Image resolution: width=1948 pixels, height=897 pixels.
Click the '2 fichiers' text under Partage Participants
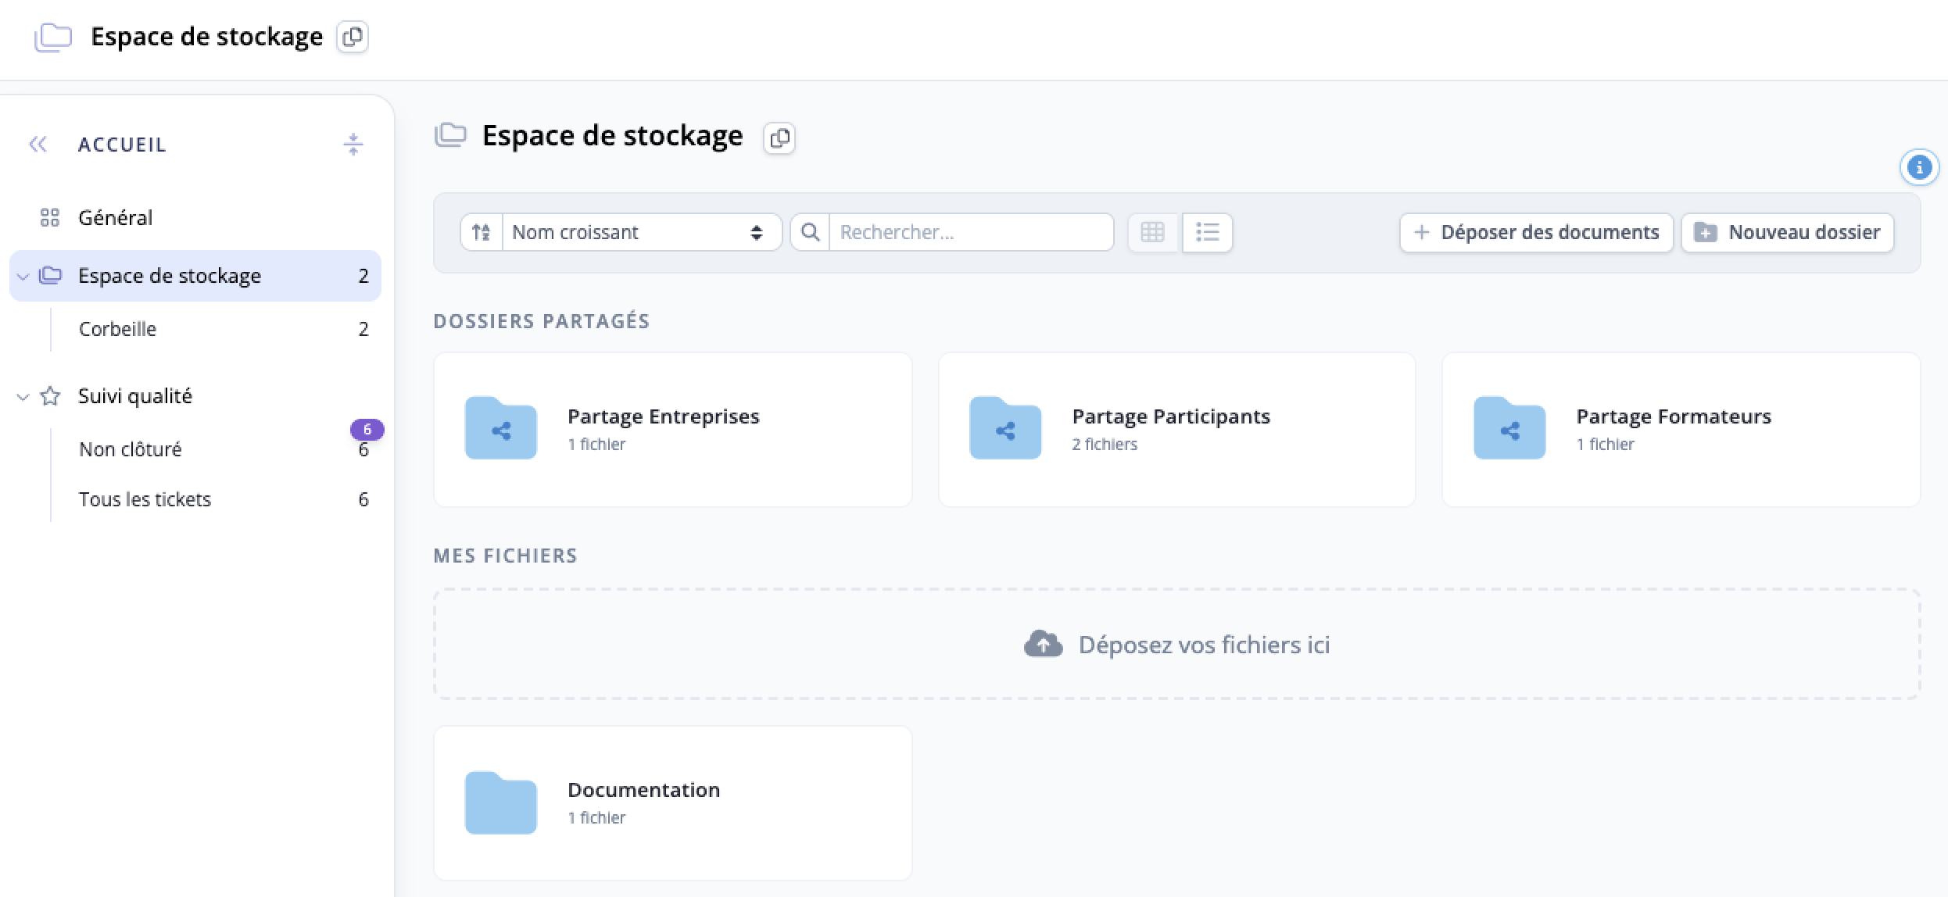click(x=1105, y=445)
